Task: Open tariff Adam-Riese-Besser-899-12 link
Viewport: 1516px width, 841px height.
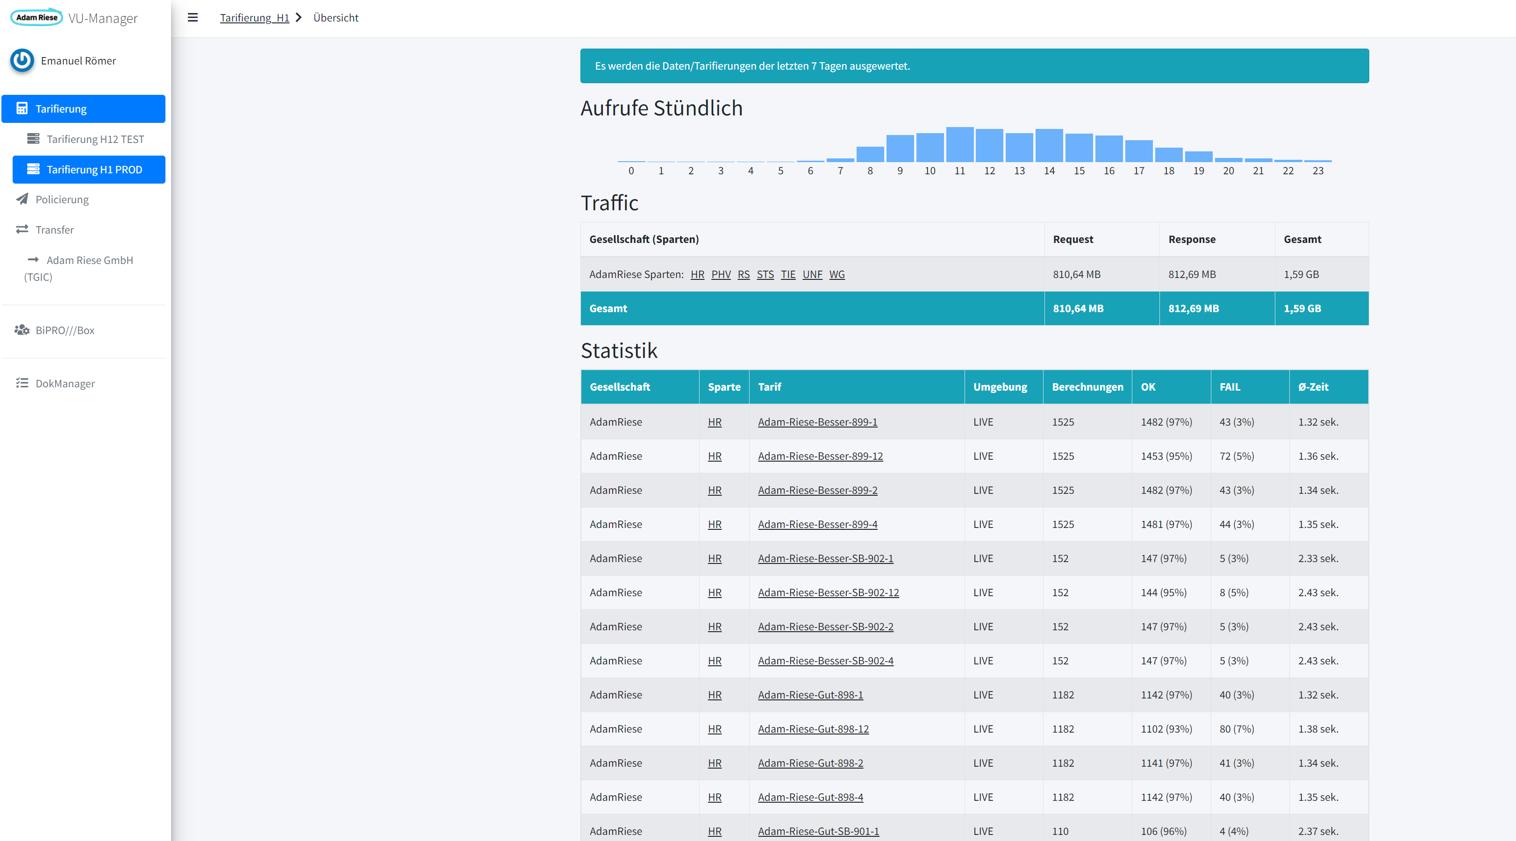Action: [x=820, y=456]
